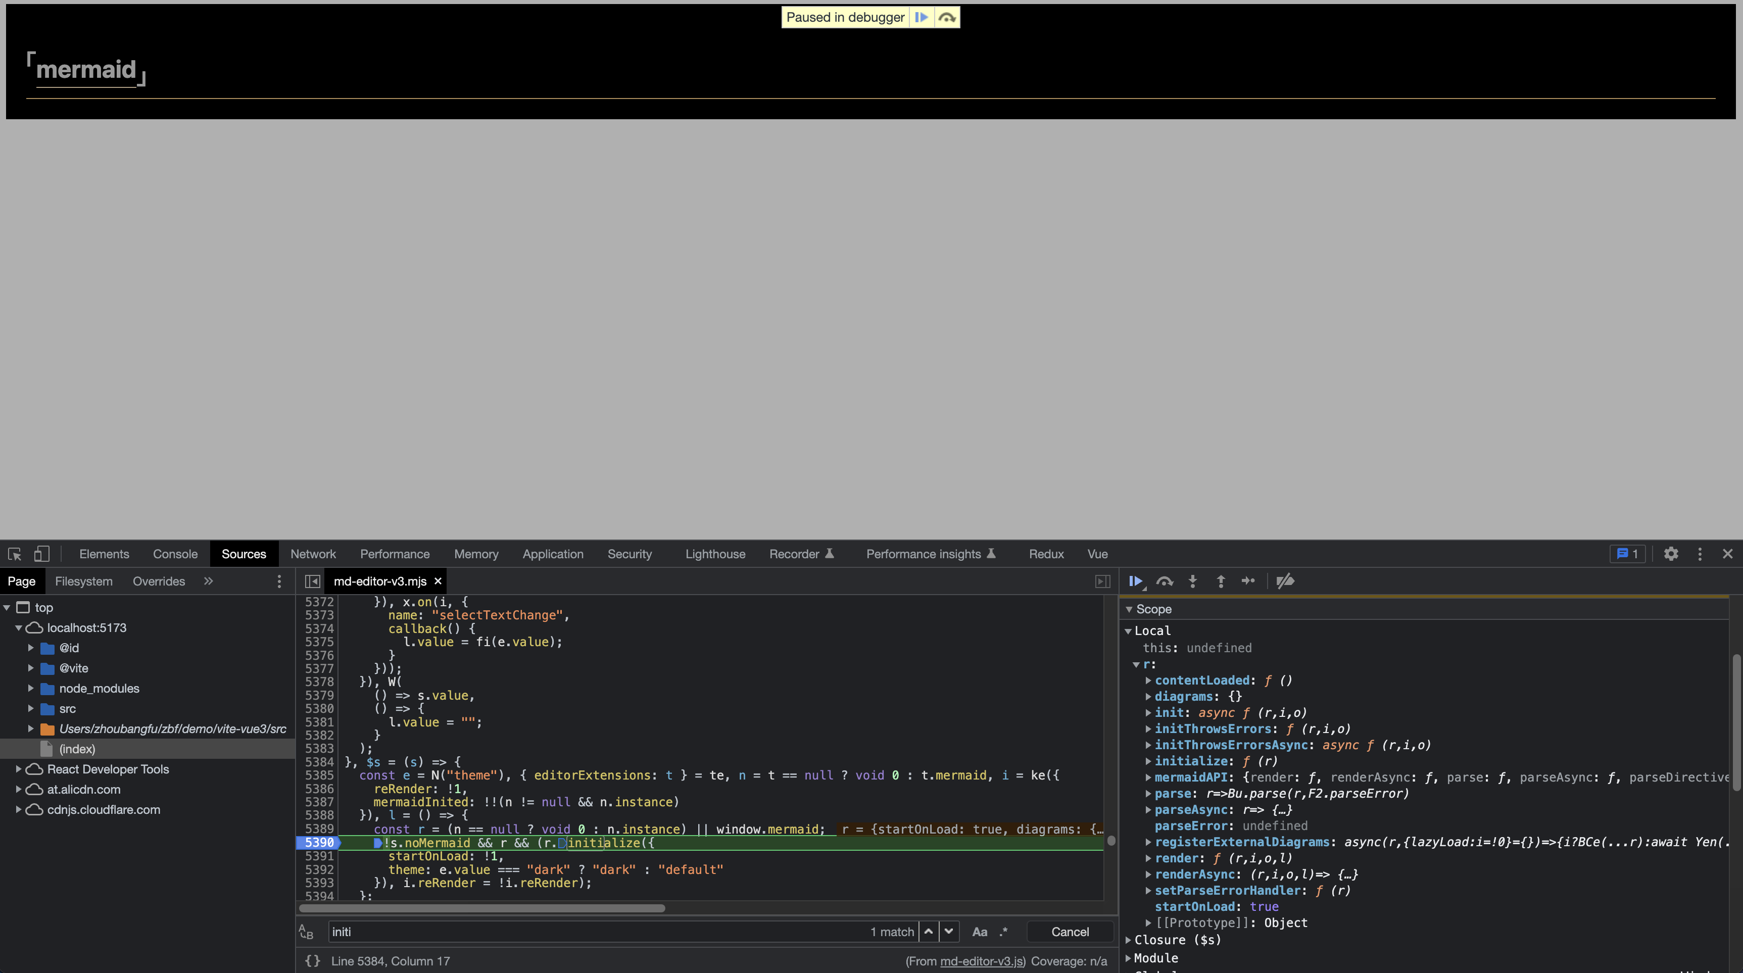Step over next function call
1743x973 pixels.
click(1165, 580)
